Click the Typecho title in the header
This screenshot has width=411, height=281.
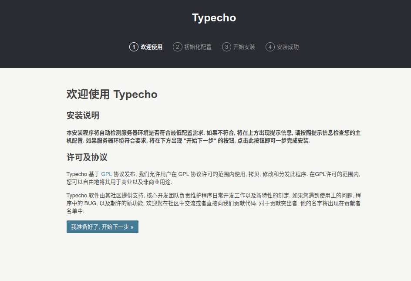pos(214,18)
